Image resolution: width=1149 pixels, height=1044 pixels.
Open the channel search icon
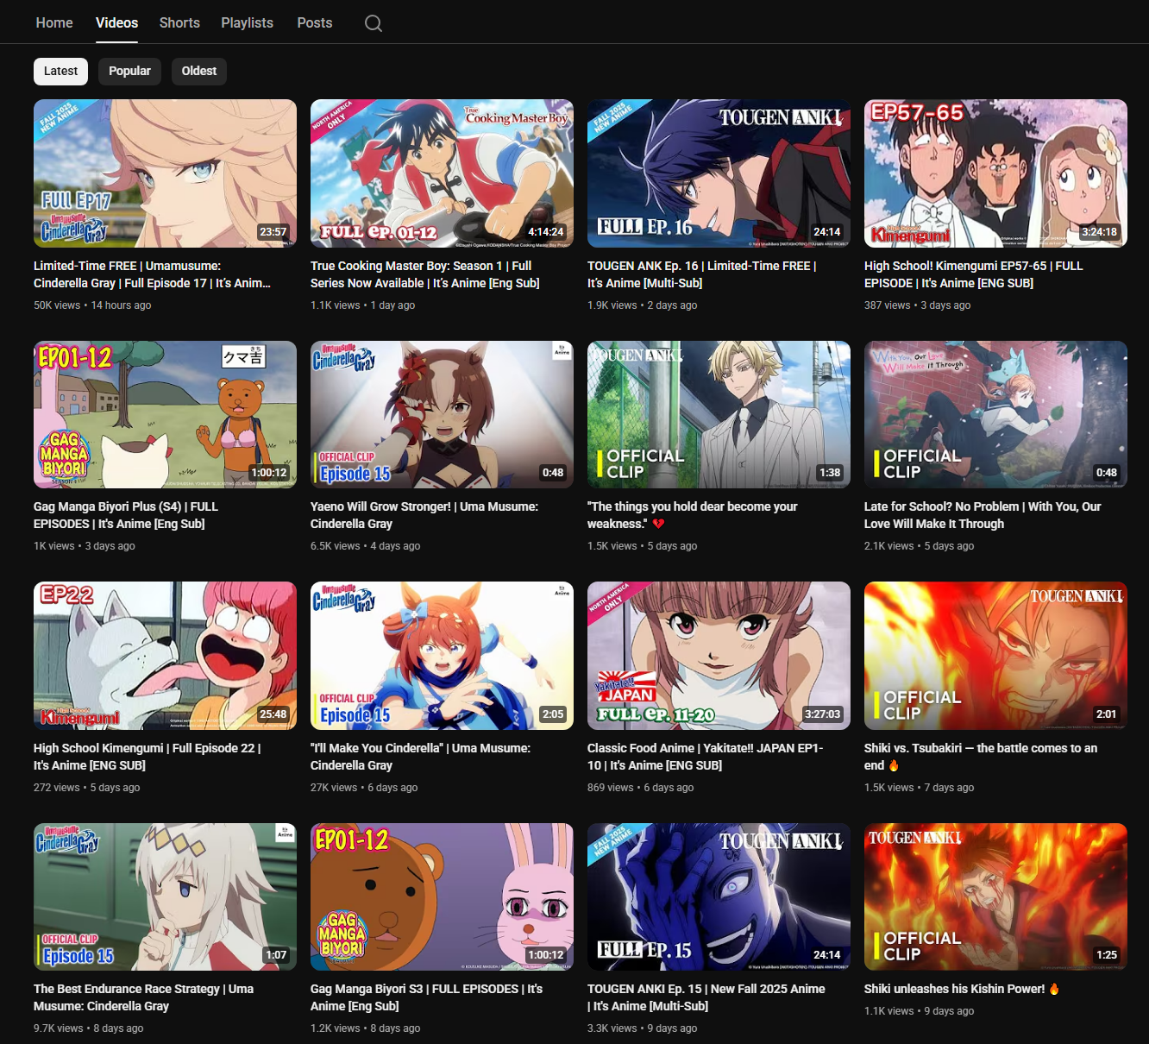[x=374, y=23]
